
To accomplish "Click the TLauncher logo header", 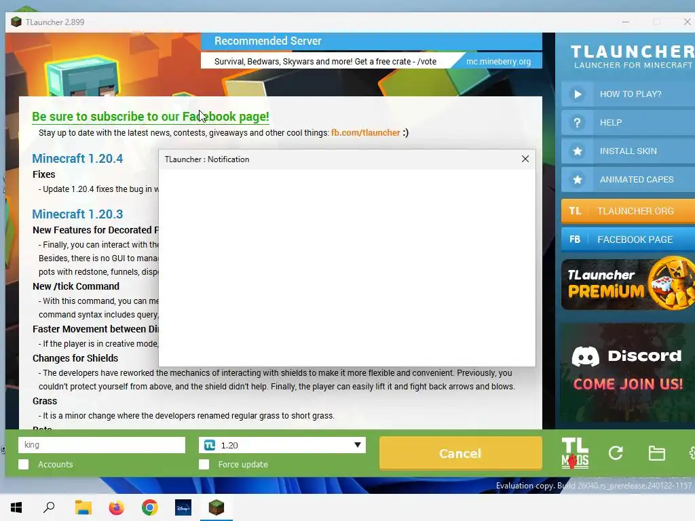I will [632, 57].
